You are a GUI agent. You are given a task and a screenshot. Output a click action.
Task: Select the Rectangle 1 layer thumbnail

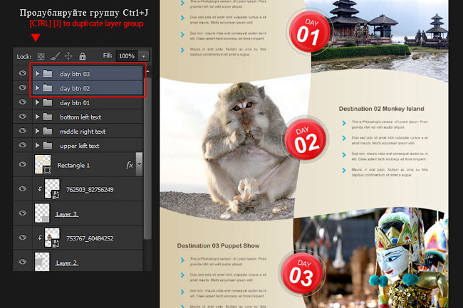[43, 164]
